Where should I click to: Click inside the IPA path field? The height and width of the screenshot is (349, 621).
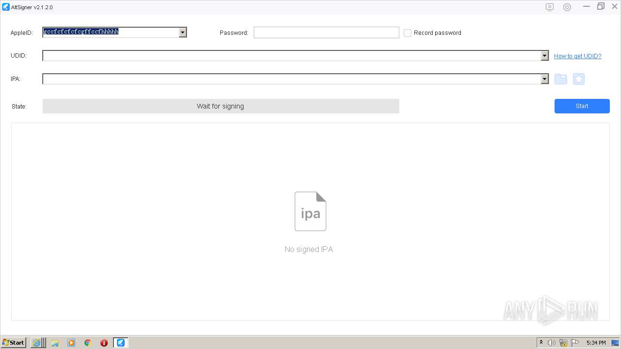tap(292, 79)
